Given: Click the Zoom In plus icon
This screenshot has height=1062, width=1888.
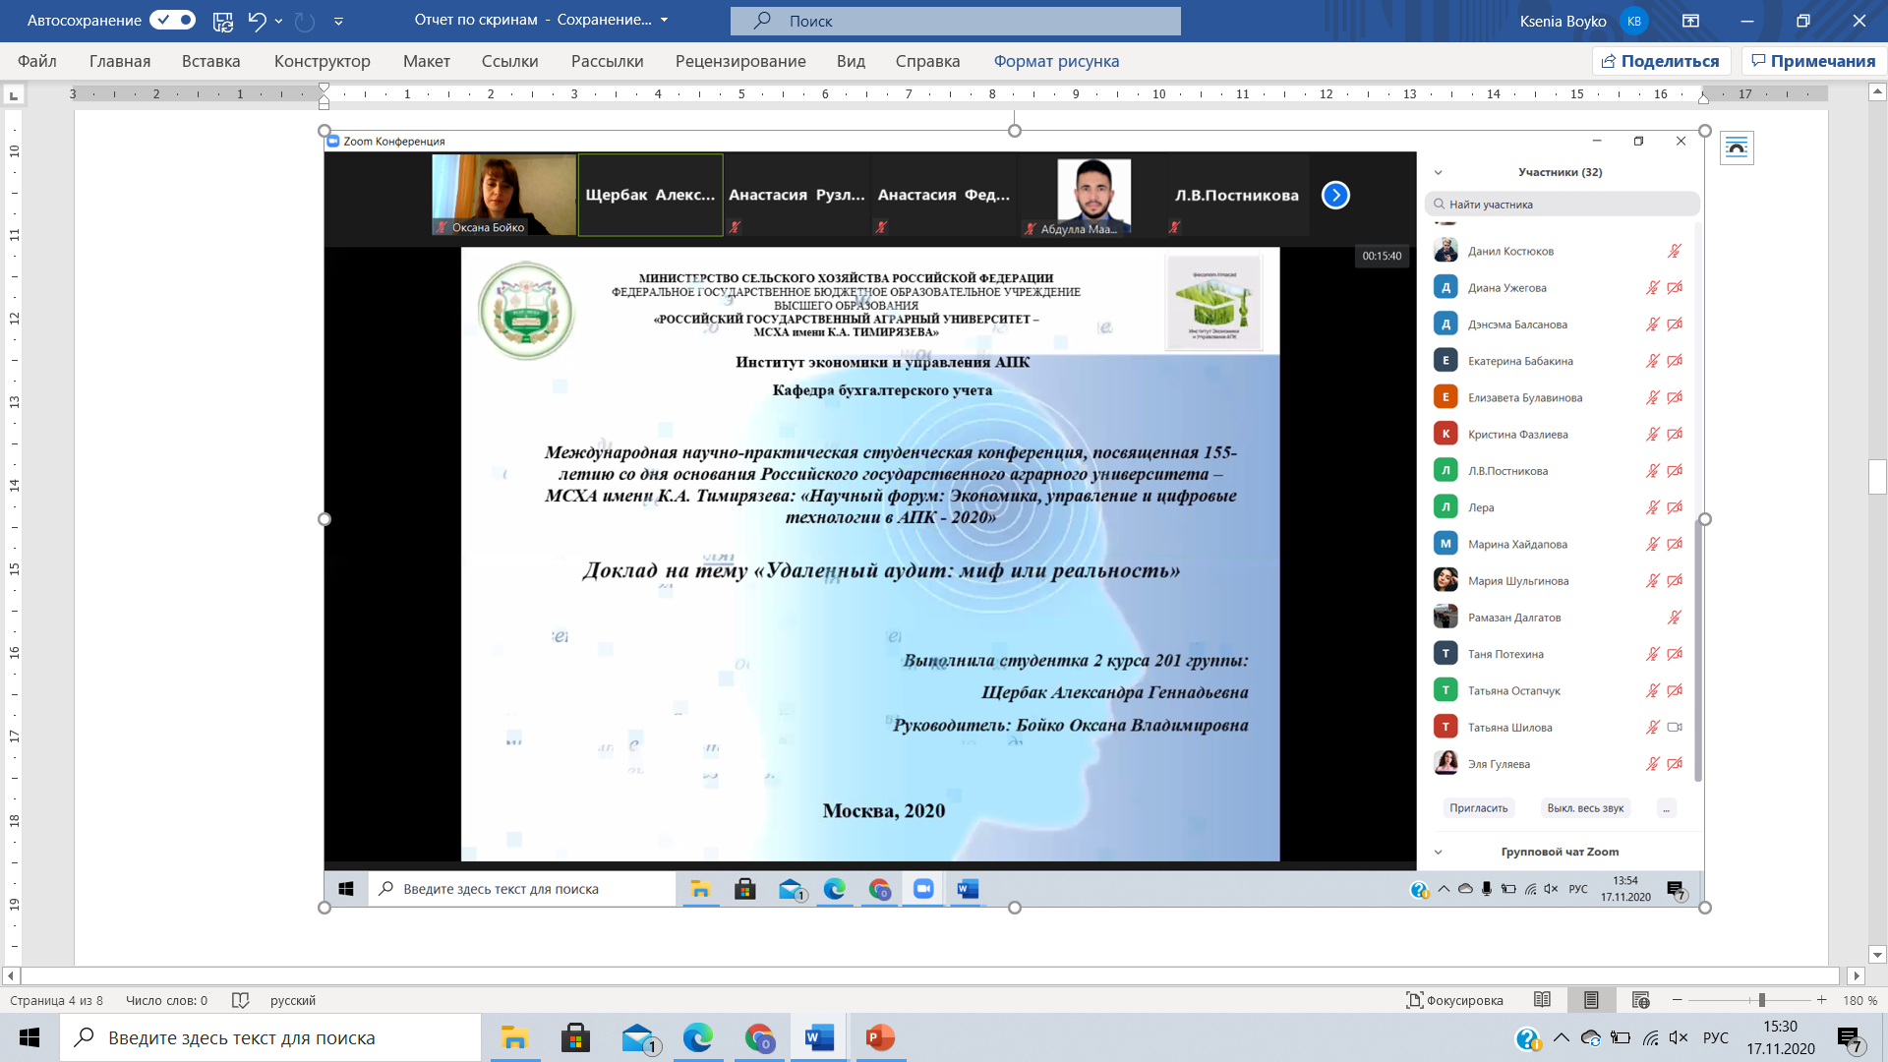Looking at the screenshot, I should (1821, 1000).
